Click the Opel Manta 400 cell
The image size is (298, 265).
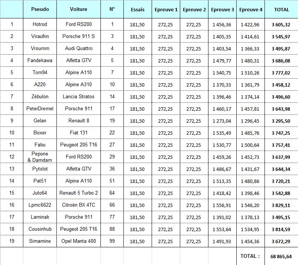(79, 229)
